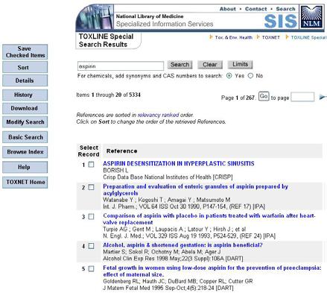Click Save Checked Items button
The image size is (327, 293).
[x=25, y=52]
